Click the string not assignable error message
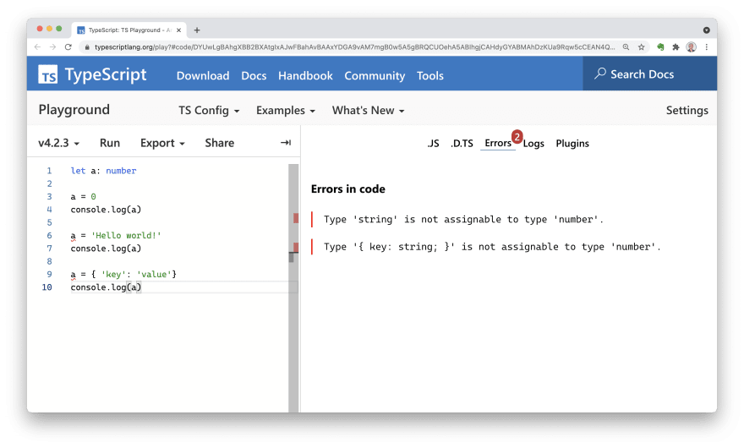This screenshot has width=744, height=448. 463,219
